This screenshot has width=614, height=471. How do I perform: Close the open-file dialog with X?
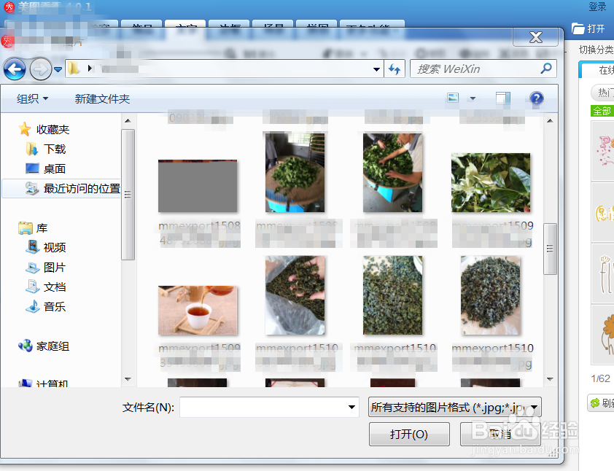pos(536,37)
